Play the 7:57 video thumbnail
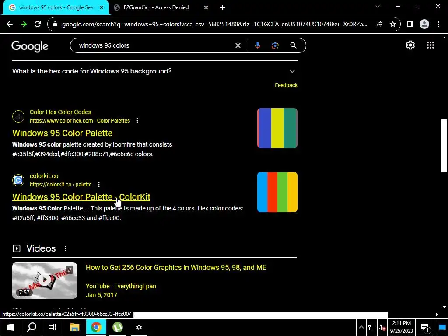The height and width of the screenshot is (336, 448). click(45, 281)
